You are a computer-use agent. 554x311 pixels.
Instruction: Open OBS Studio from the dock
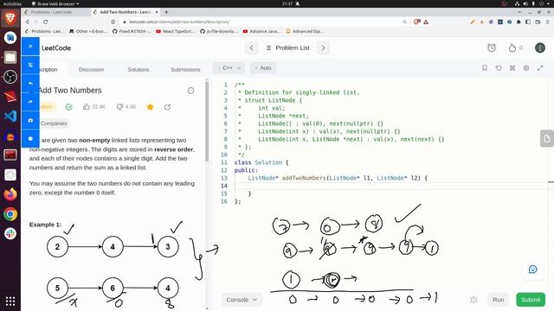point(10,77)
